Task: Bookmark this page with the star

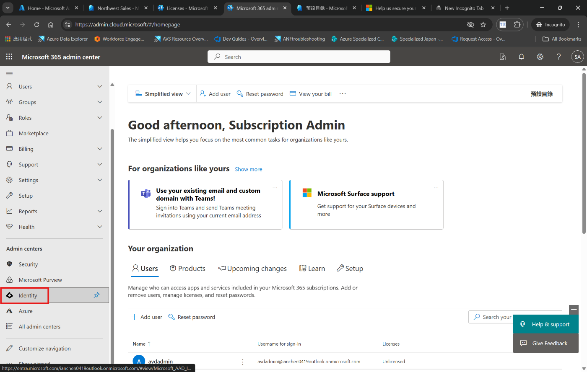Action: [x=483, y=25]
